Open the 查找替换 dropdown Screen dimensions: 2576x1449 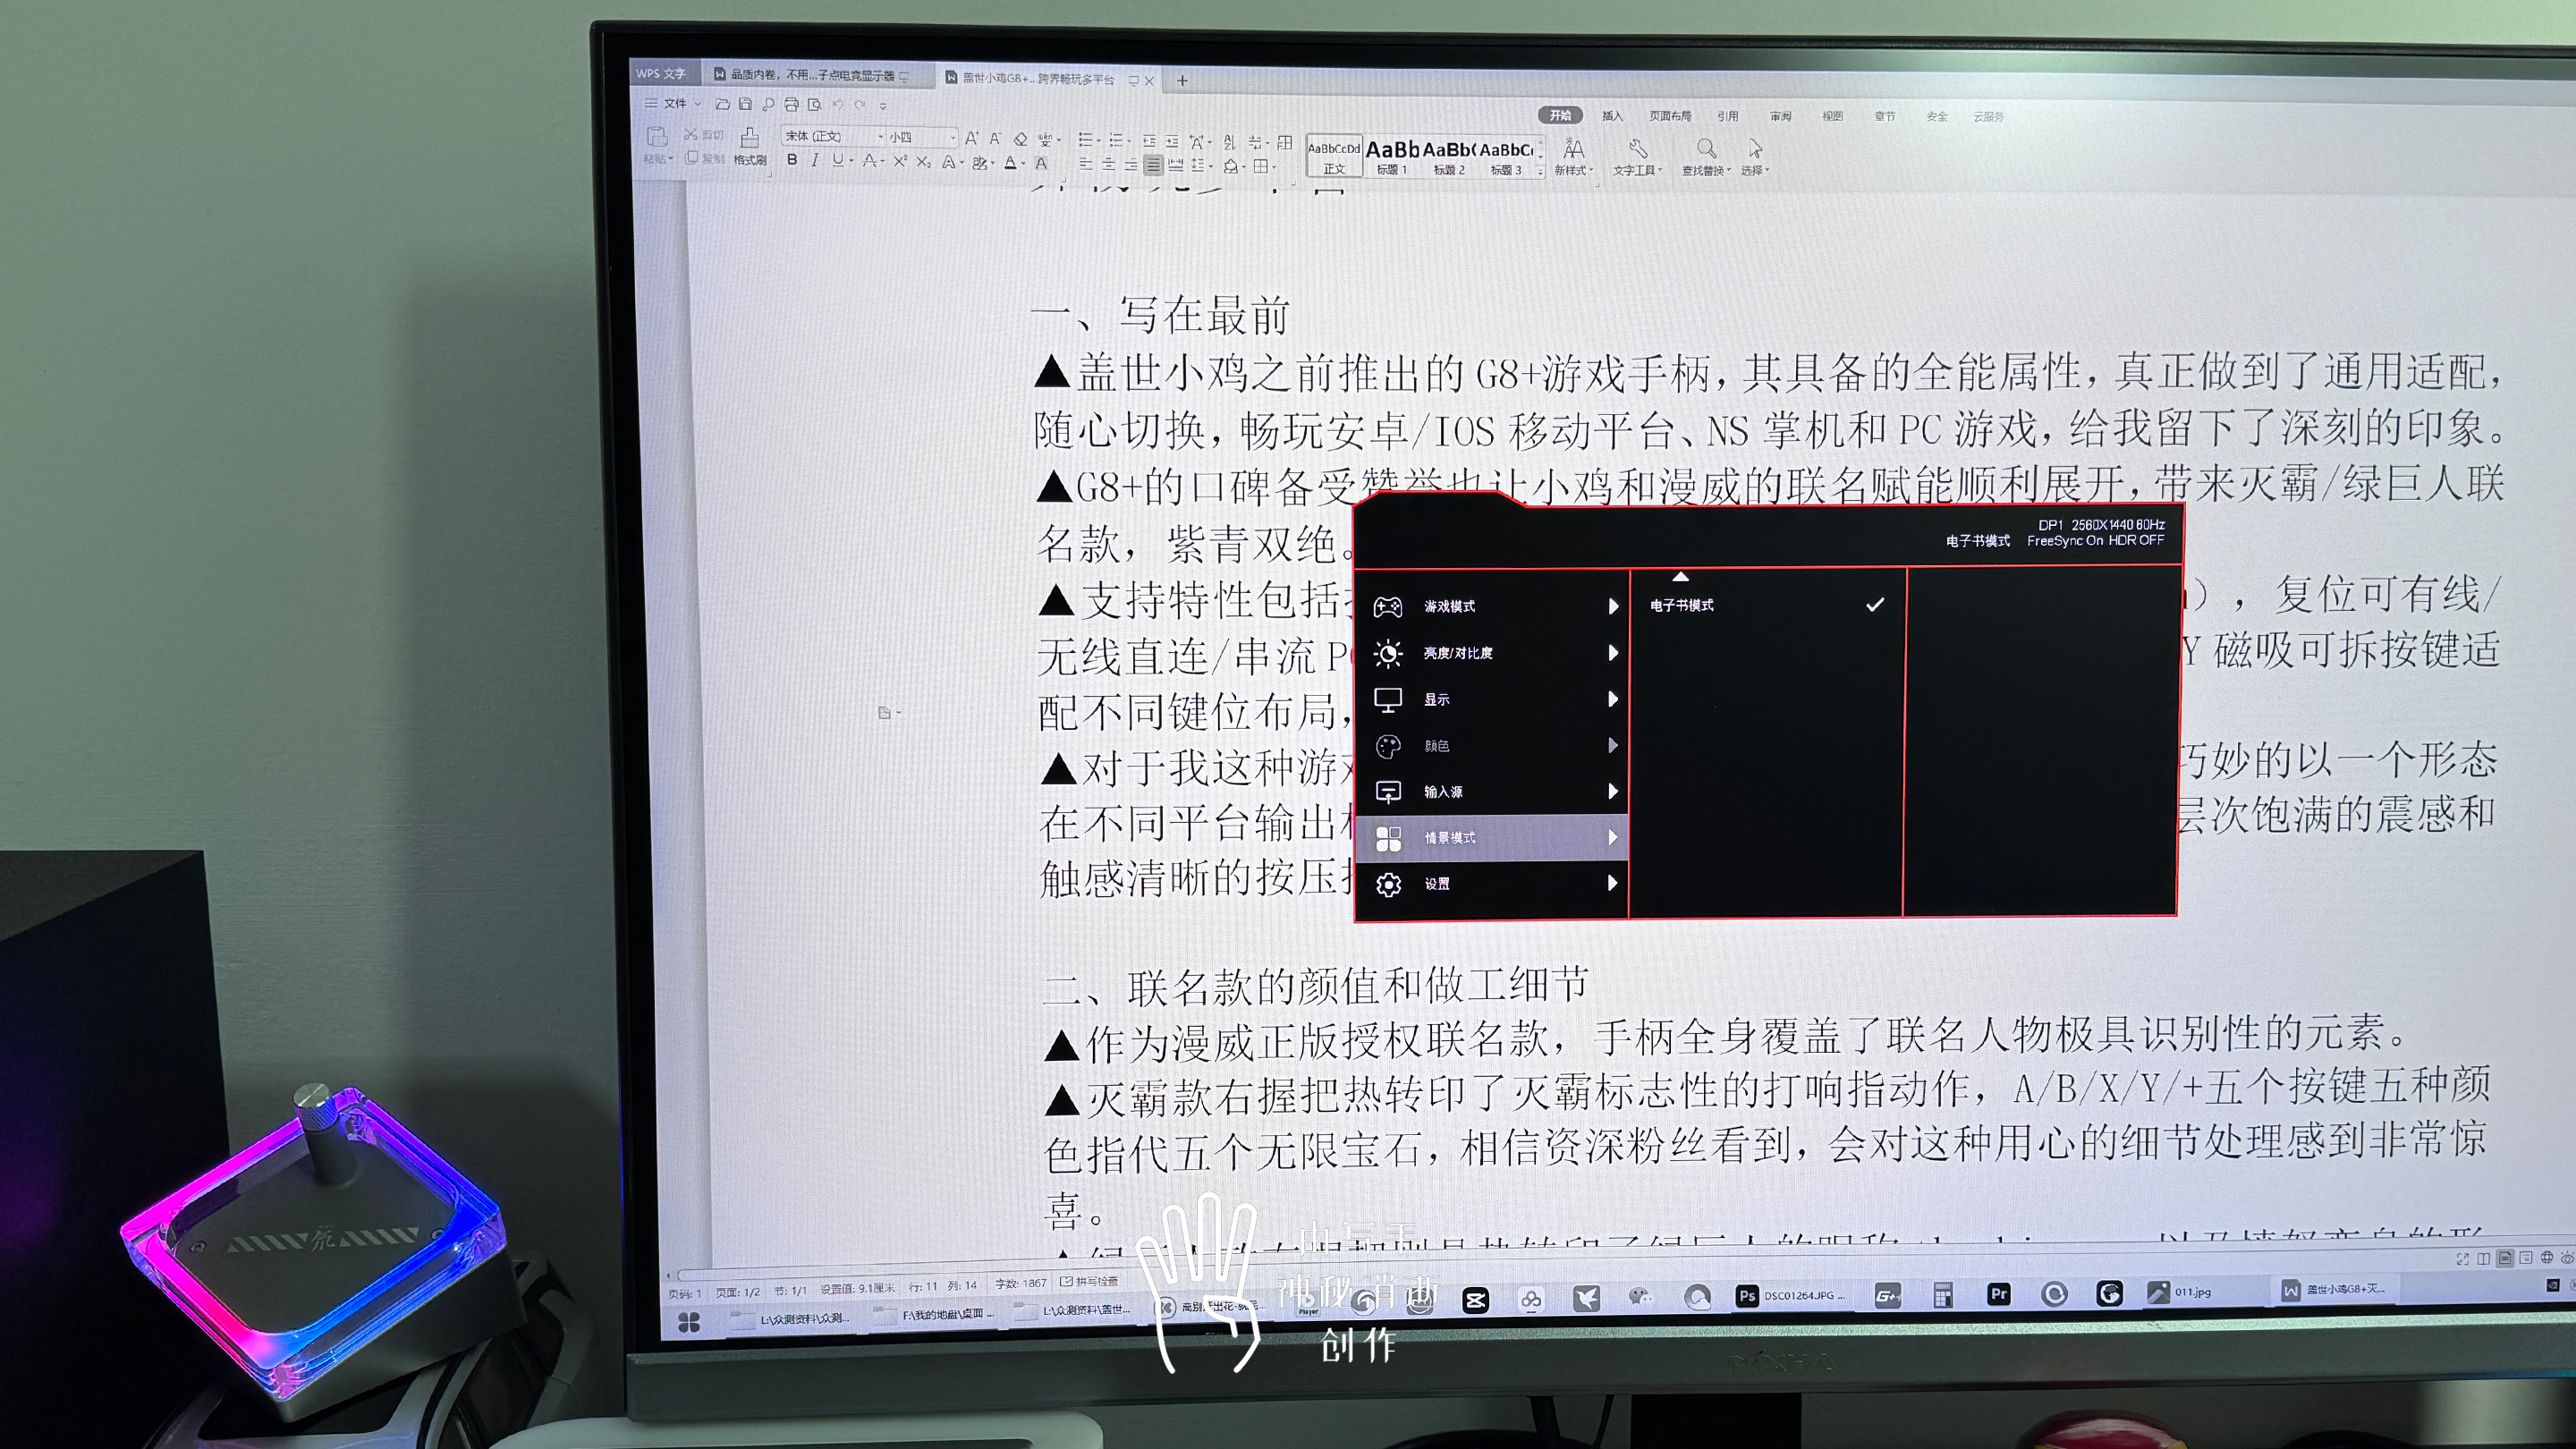1706,171
